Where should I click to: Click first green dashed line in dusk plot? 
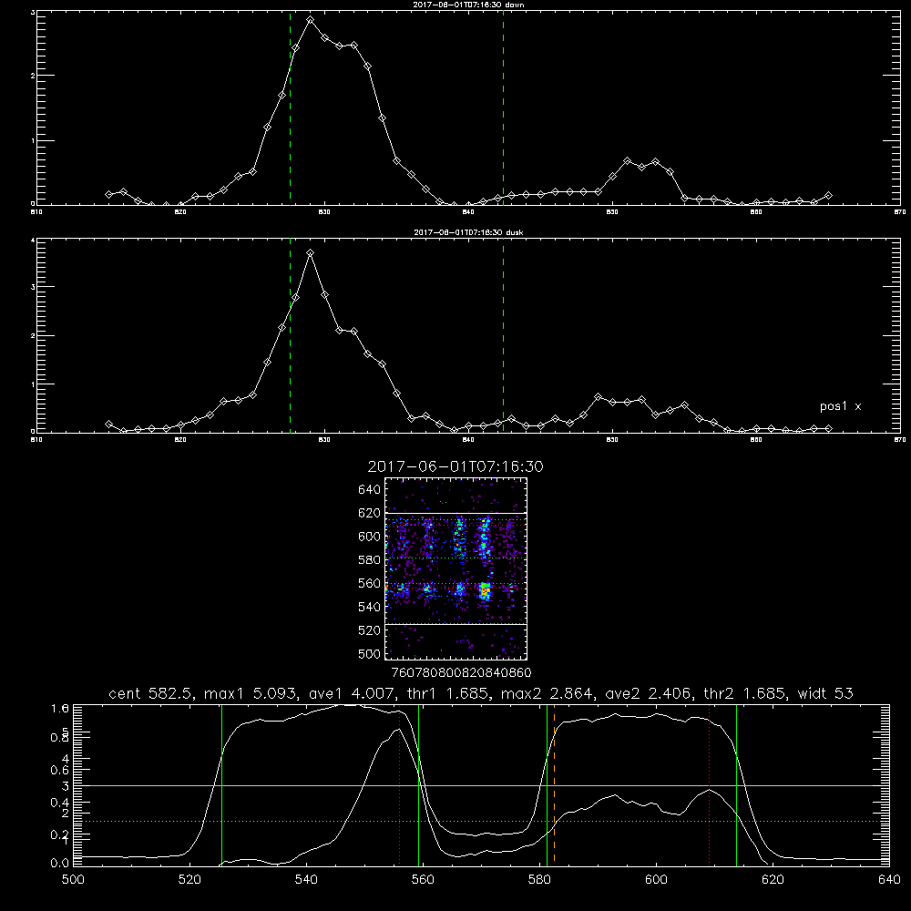290,336
